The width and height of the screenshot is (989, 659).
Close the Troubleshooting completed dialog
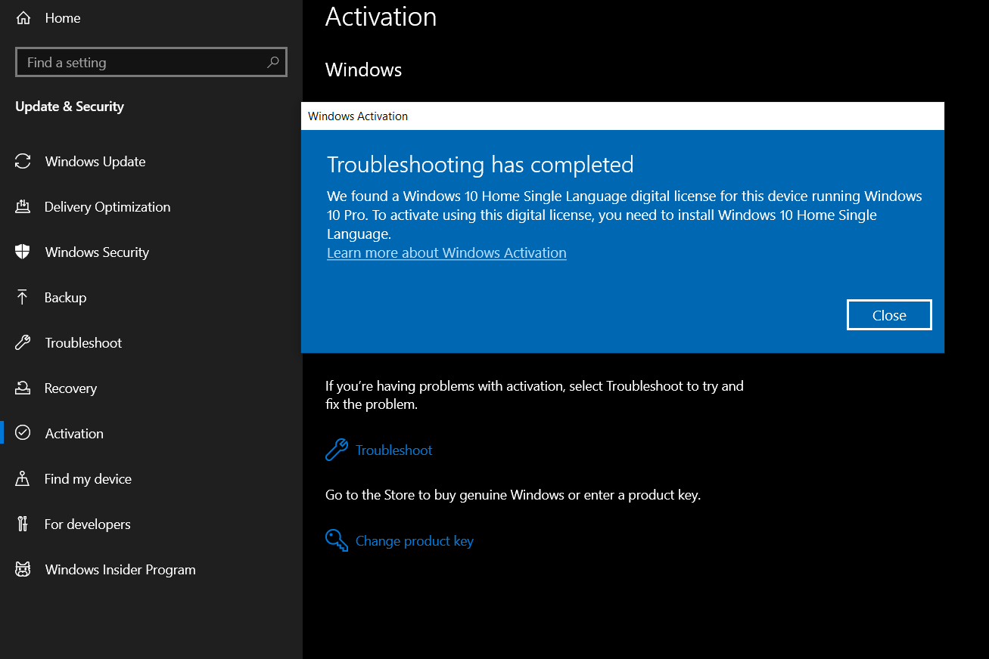[889, 315]
